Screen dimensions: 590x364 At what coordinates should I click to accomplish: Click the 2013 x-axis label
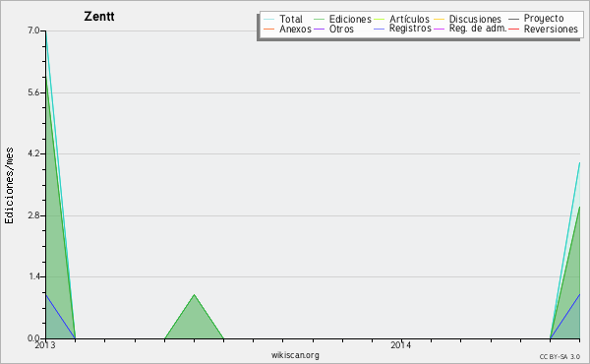tap(45, 345)
